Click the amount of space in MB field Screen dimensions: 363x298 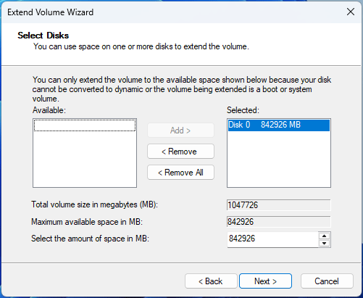[x=272, y=239]
